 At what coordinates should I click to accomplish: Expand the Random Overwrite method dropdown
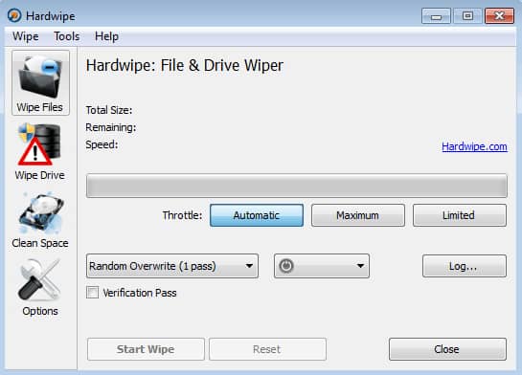tap(172, 266)
